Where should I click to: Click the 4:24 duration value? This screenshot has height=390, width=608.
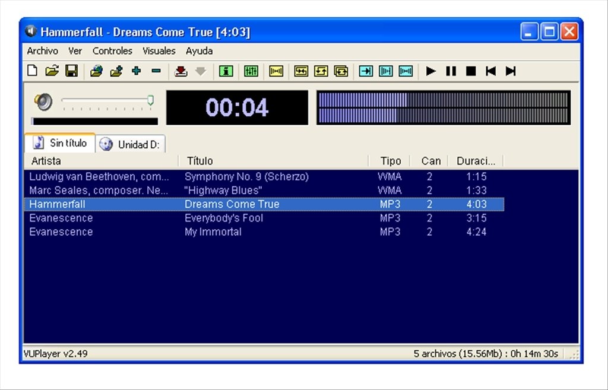[x=476, y=232]
